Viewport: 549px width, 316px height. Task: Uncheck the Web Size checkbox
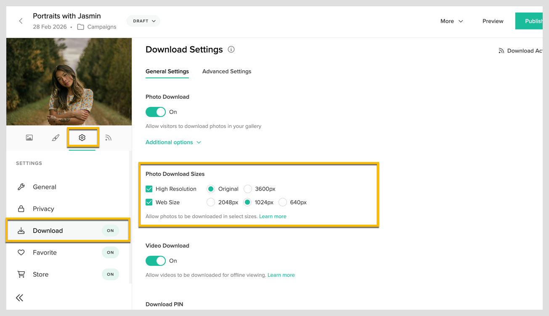click(149, 202)
